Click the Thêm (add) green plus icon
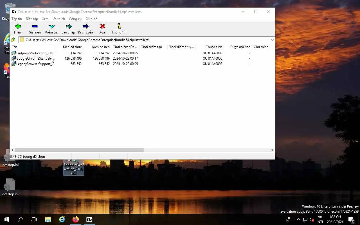The width and height of the screenshot is (360, 225). click(x=18, y=26)
